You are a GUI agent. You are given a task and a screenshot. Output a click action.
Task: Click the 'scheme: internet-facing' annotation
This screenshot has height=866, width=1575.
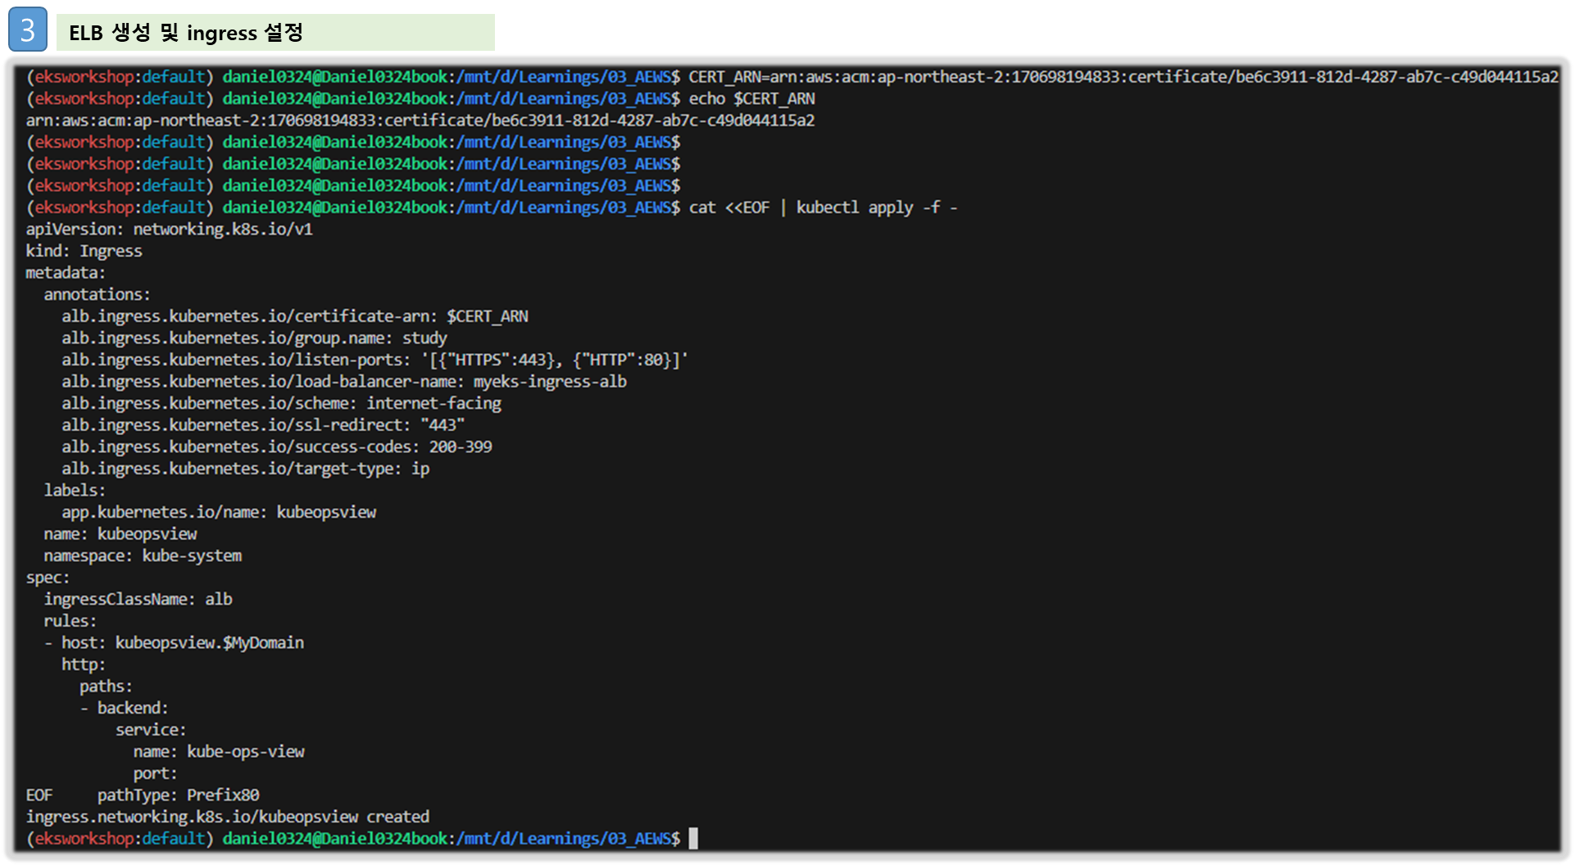pyautogui.click(x=281, y=403)
